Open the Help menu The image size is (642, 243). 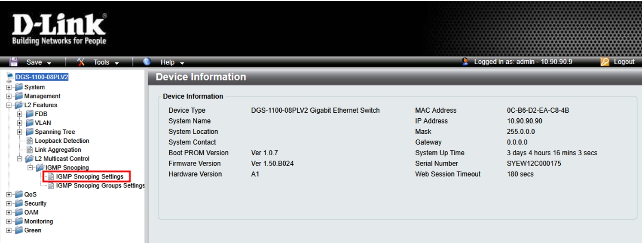click(172, 62)
